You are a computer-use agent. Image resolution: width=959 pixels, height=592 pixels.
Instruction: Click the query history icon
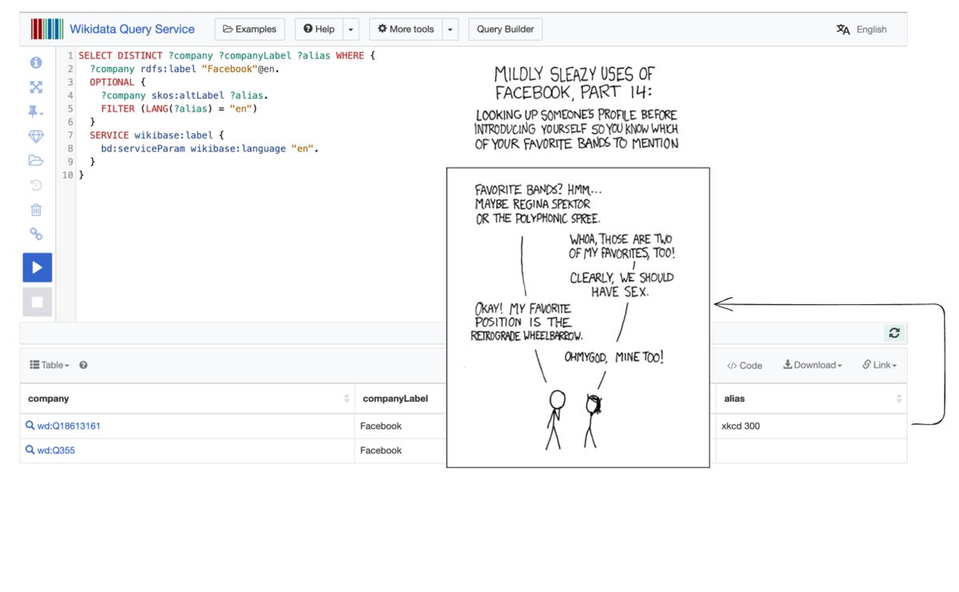36,185
